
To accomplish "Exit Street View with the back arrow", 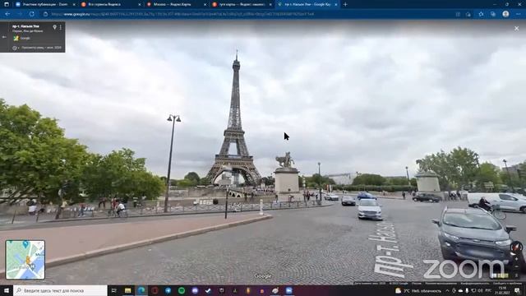I will pyautogui.click(x=4, y=37).
